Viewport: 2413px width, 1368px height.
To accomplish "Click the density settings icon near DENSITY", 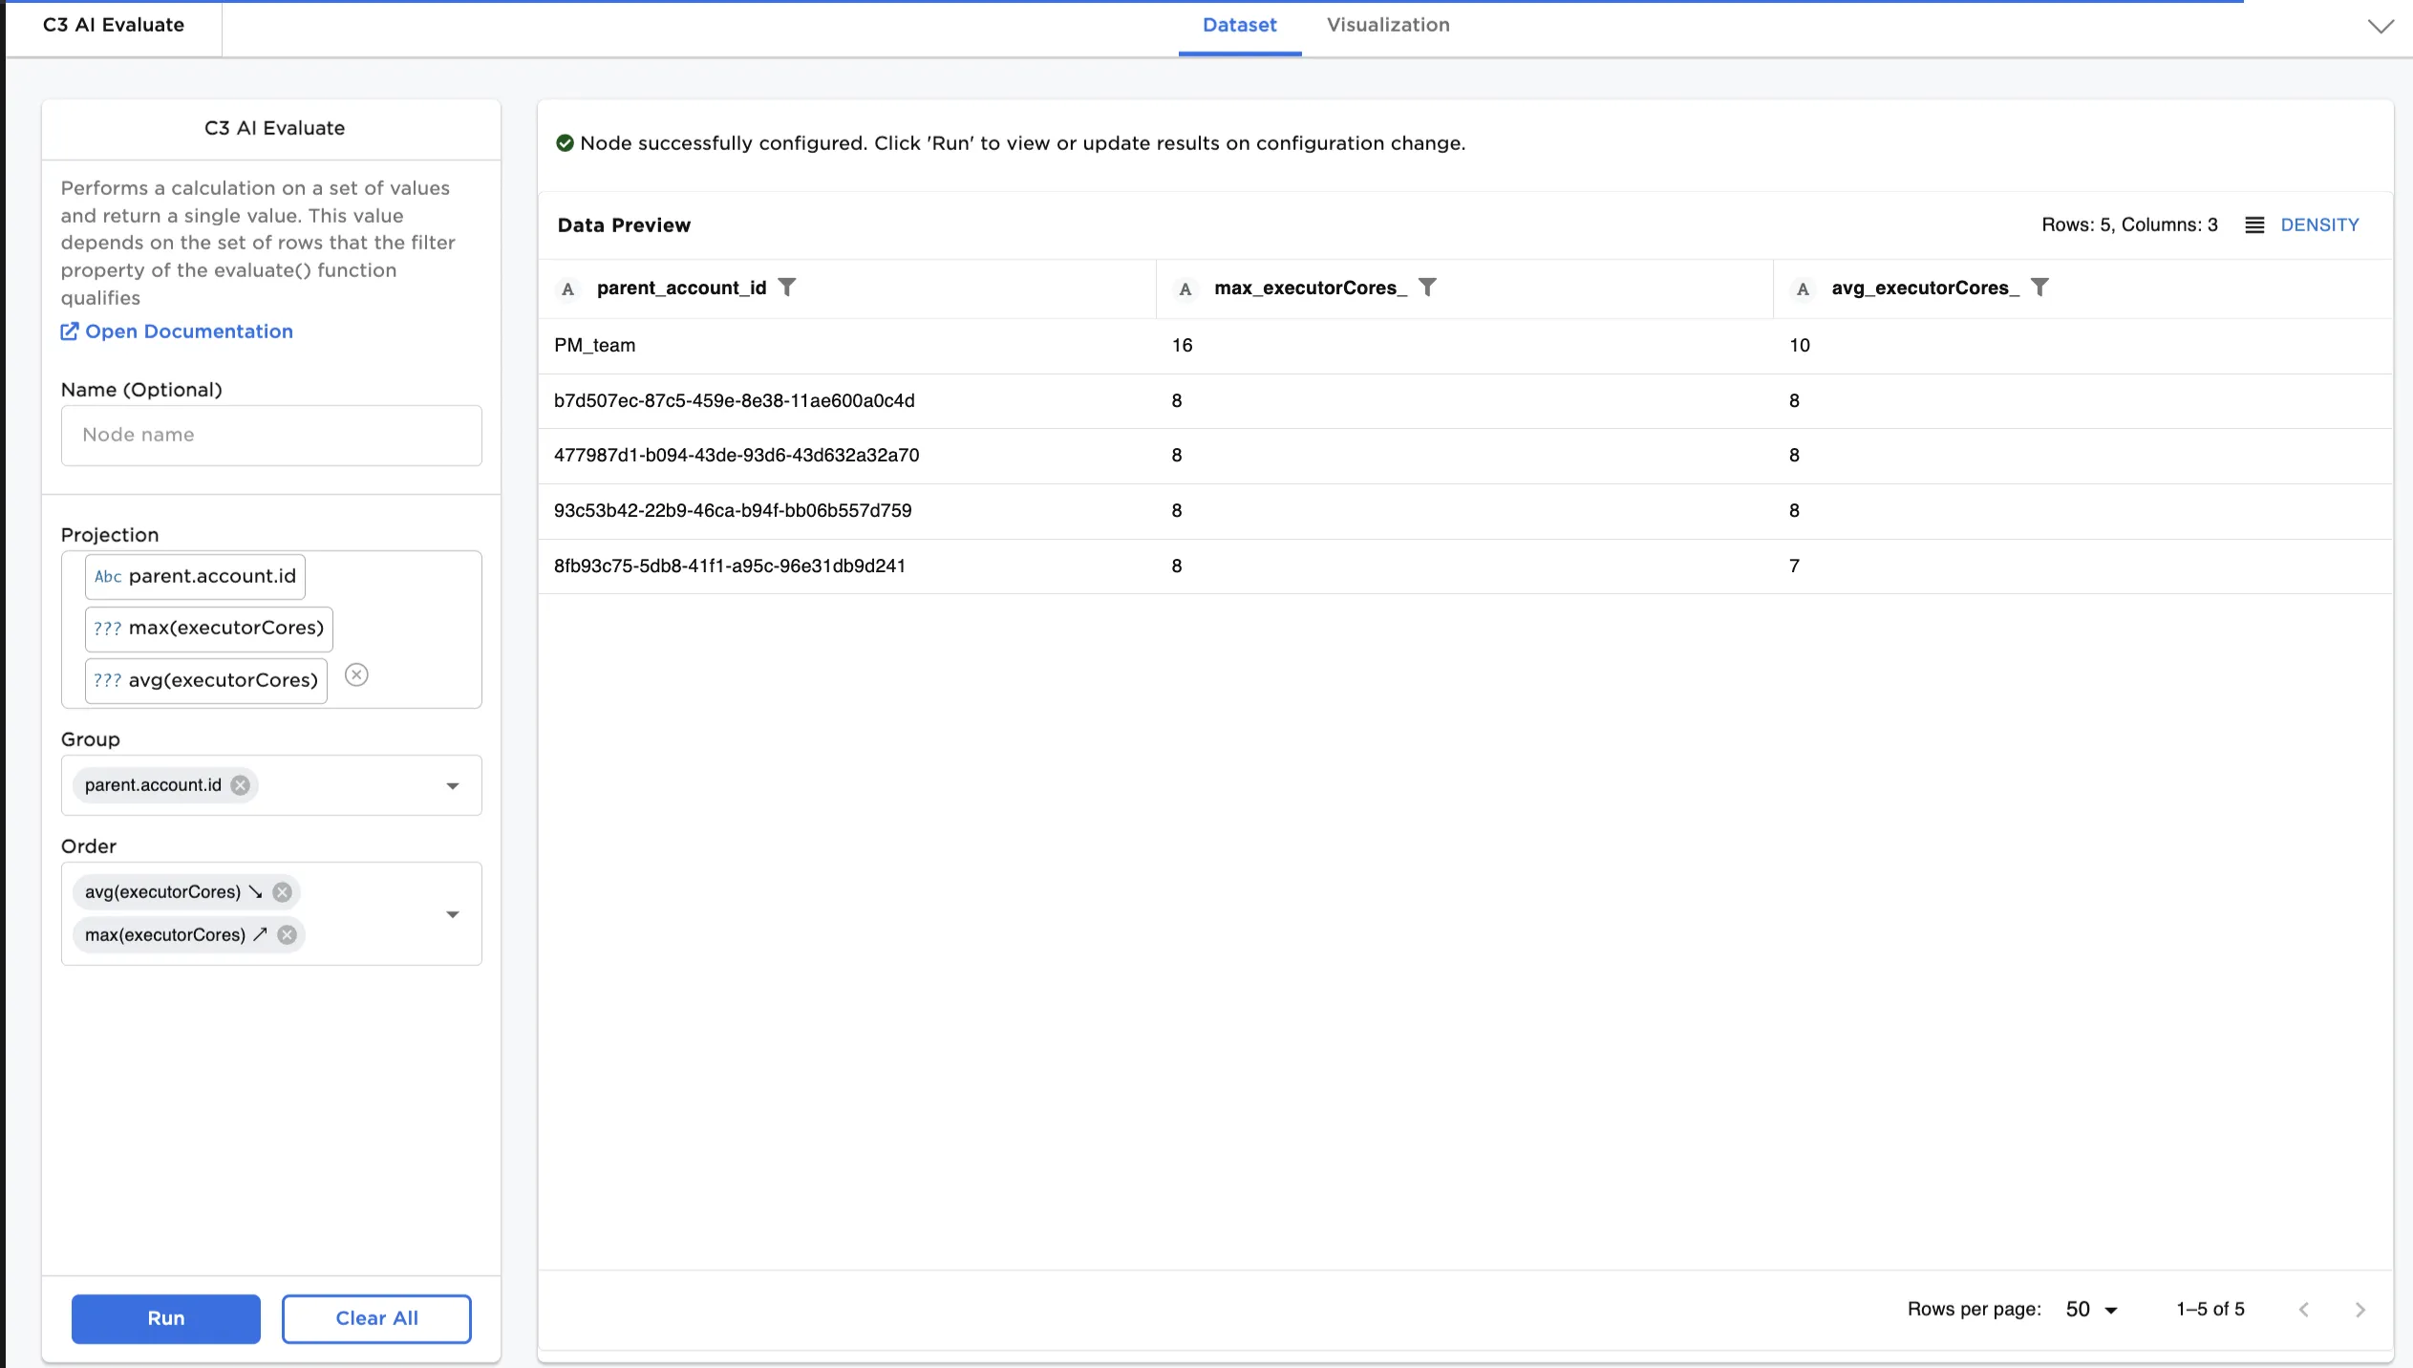I will click(x=2253, y=224).
